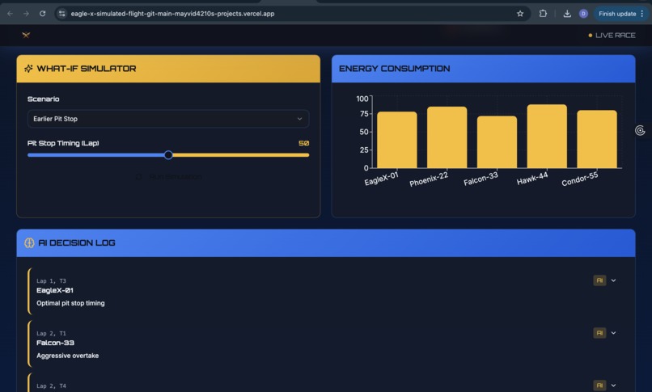Image resolution: width=652 pixels, height=392 pixels.
Task: Click the Condor-55 axis label
Action: tap(580, 179)
